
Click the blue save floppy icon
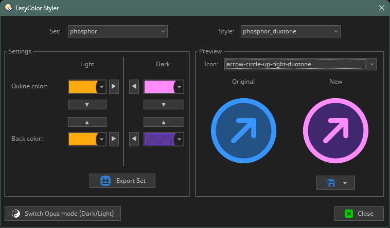coord(331,183)
